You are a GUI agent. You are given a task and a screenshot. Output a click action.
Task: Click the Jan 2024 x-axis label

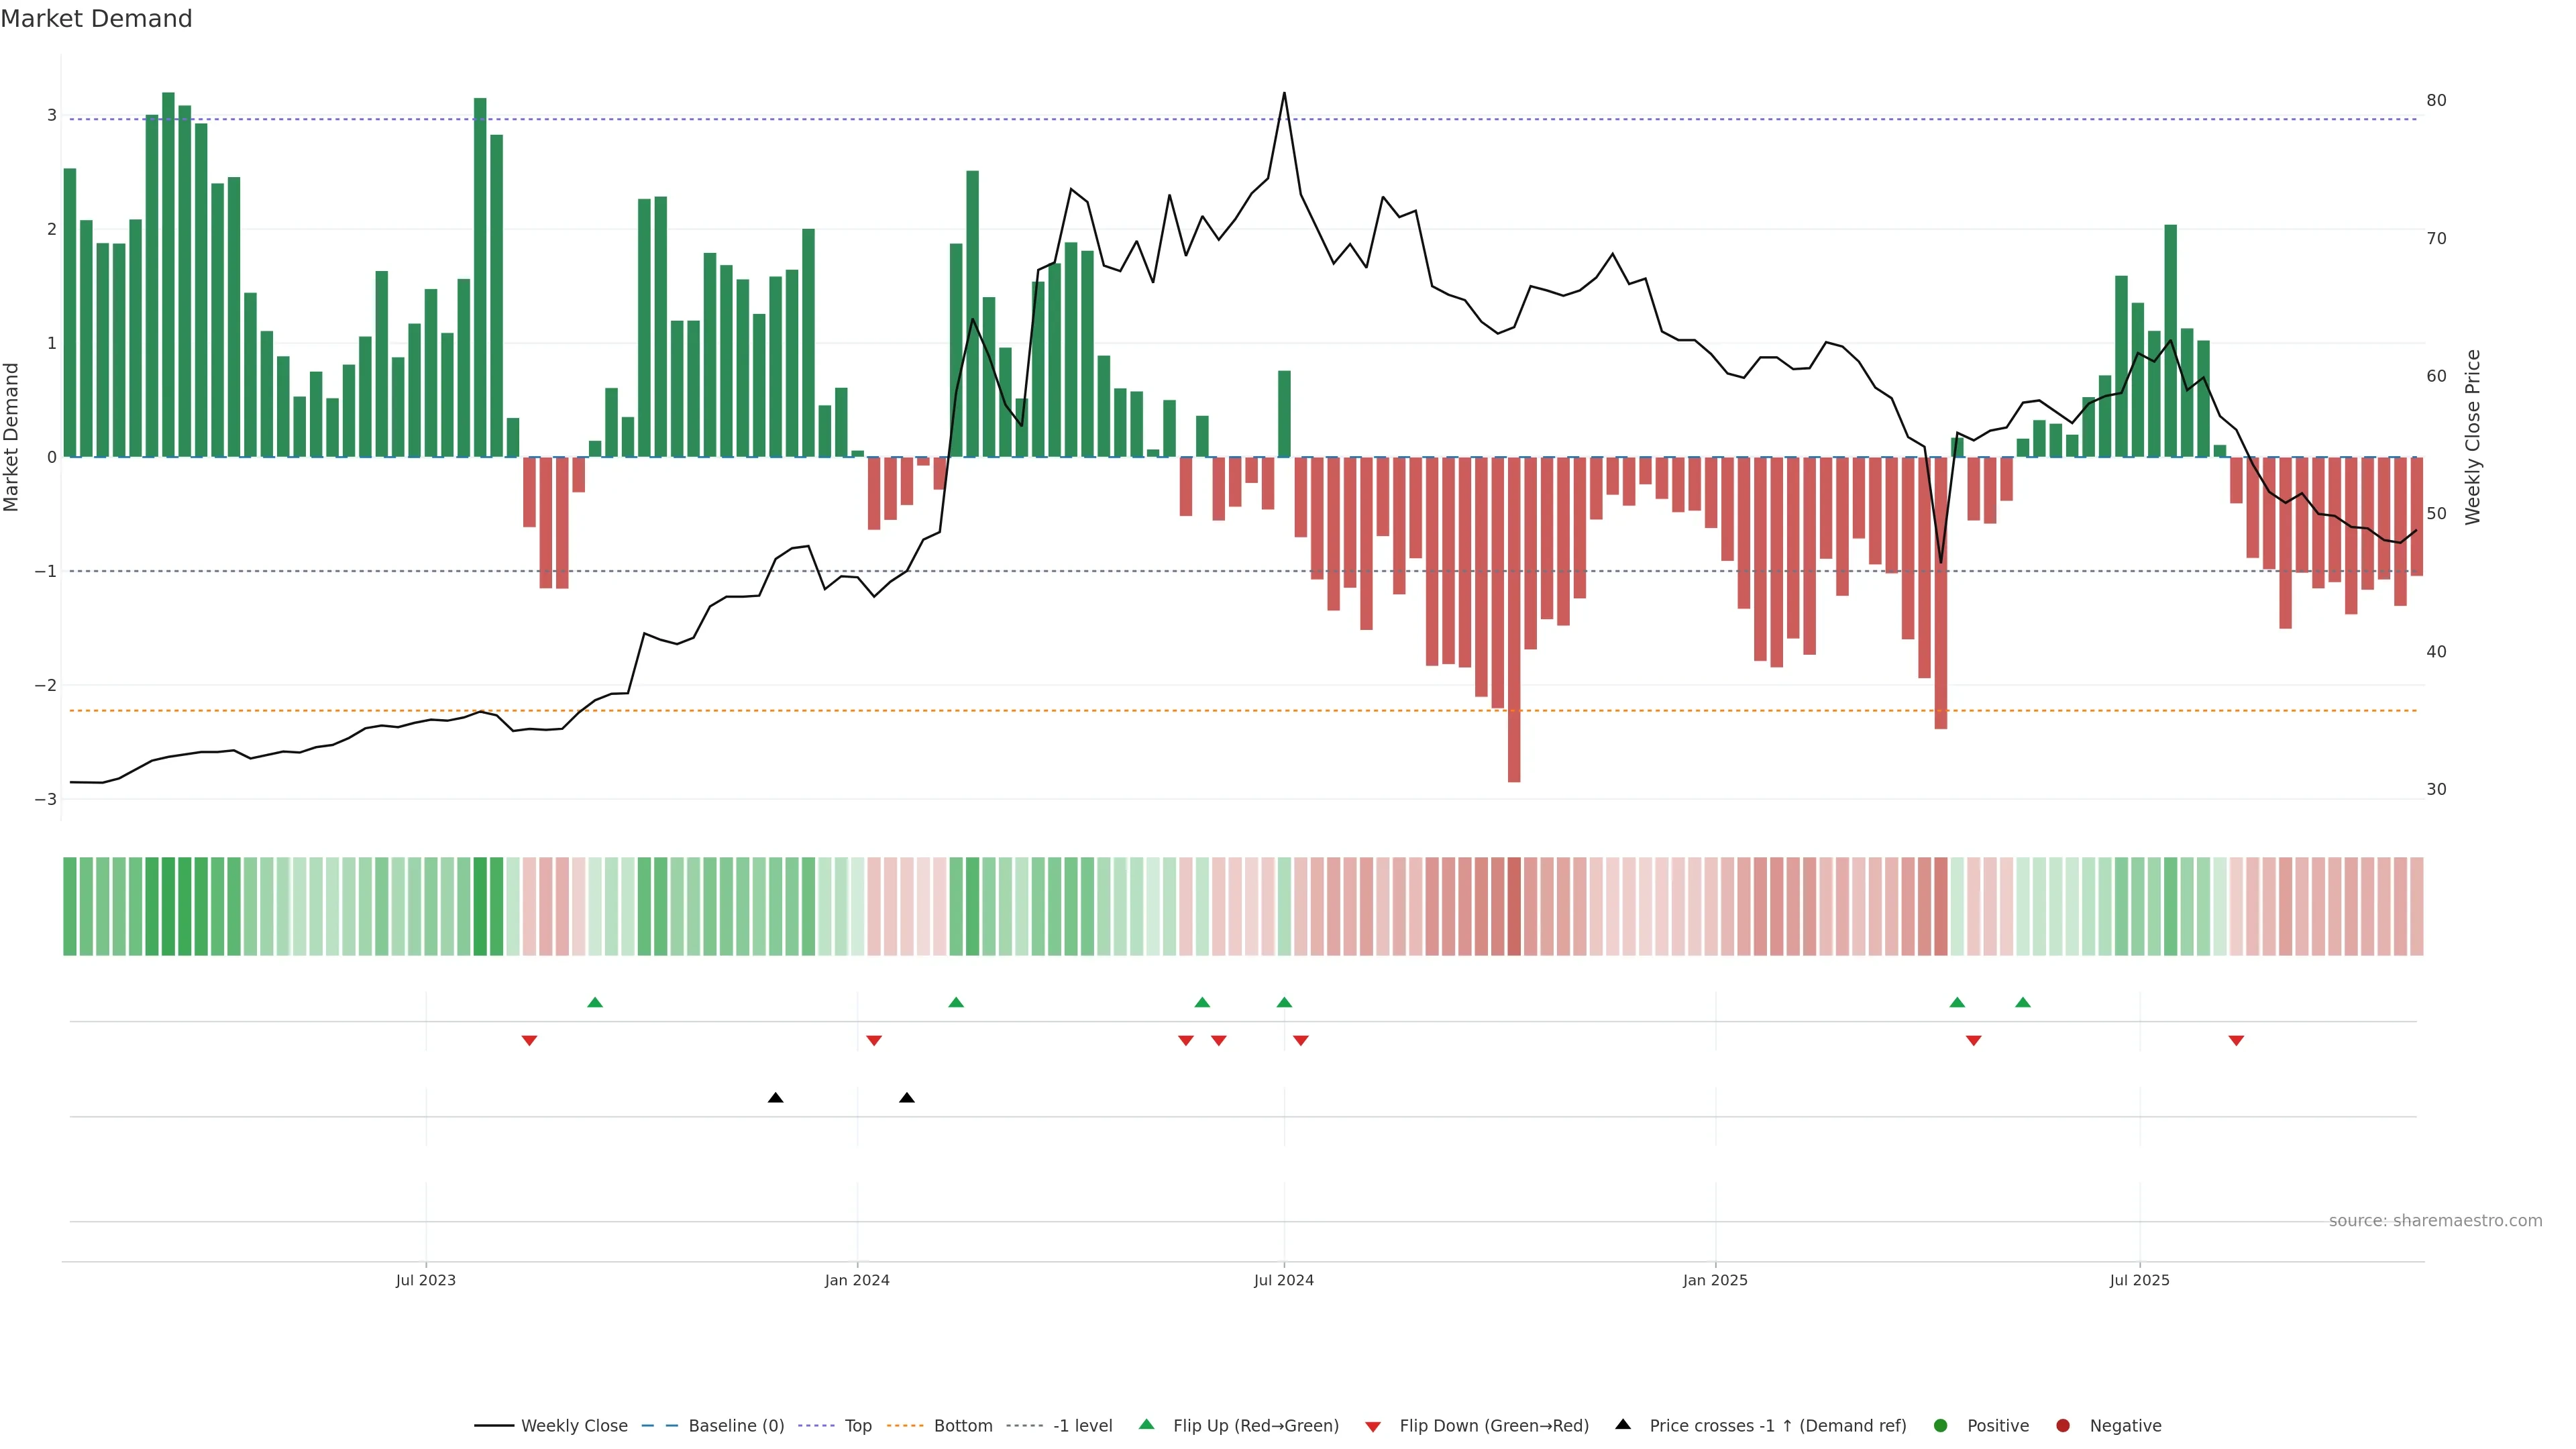[x=857, y=1281]
